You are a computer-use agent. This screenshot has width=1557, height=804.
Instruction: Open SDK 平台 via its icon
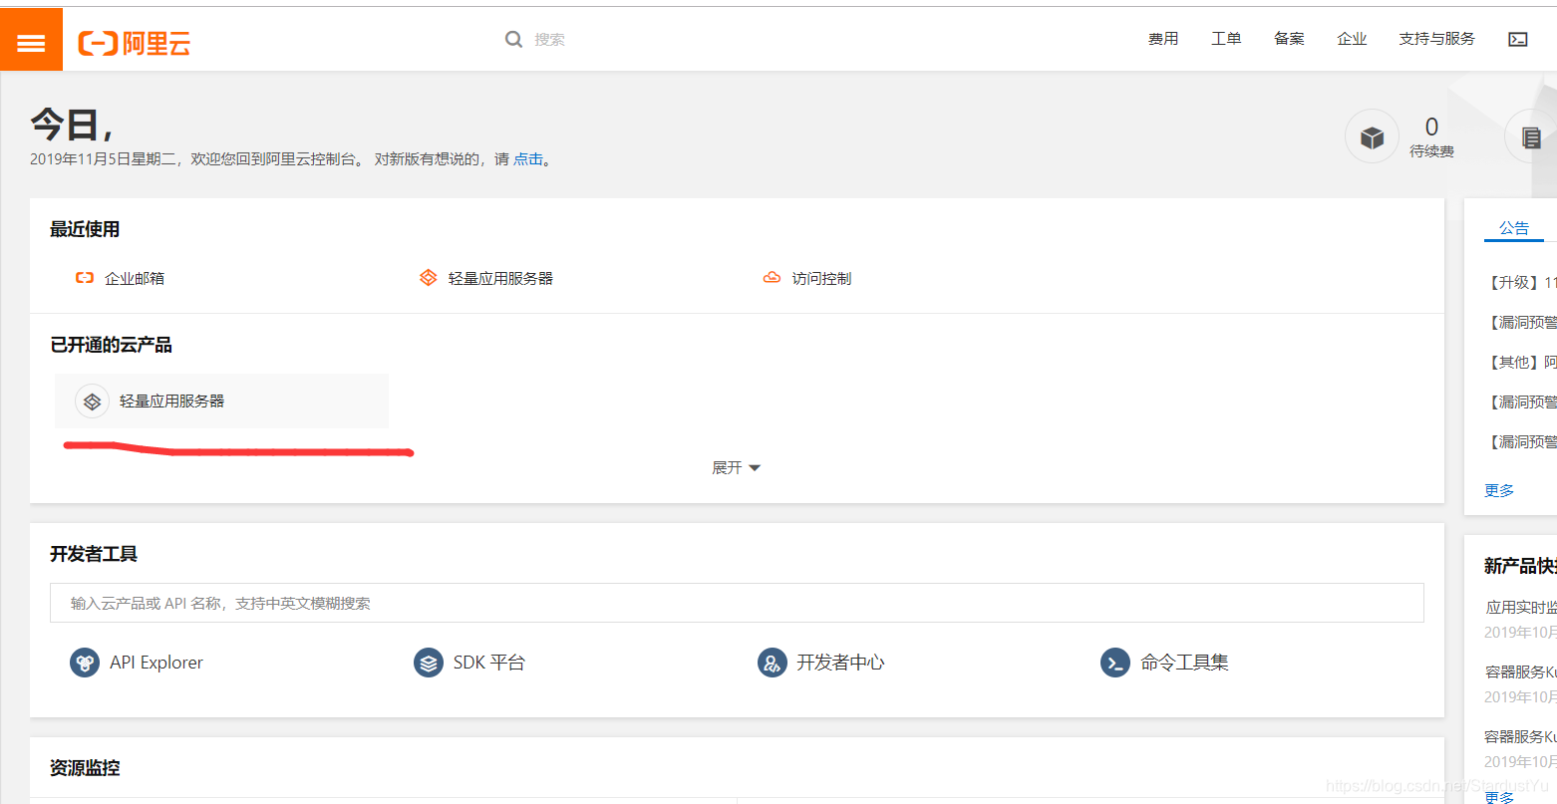[x=429, y=662]
